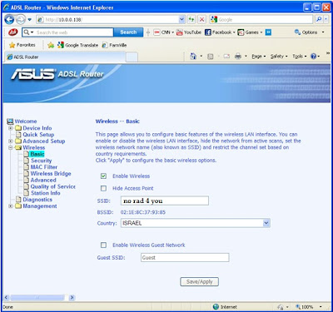Screen dimensions: 333x312
Task: Click the Read Mail envelope icon
Action: (226, 57)
